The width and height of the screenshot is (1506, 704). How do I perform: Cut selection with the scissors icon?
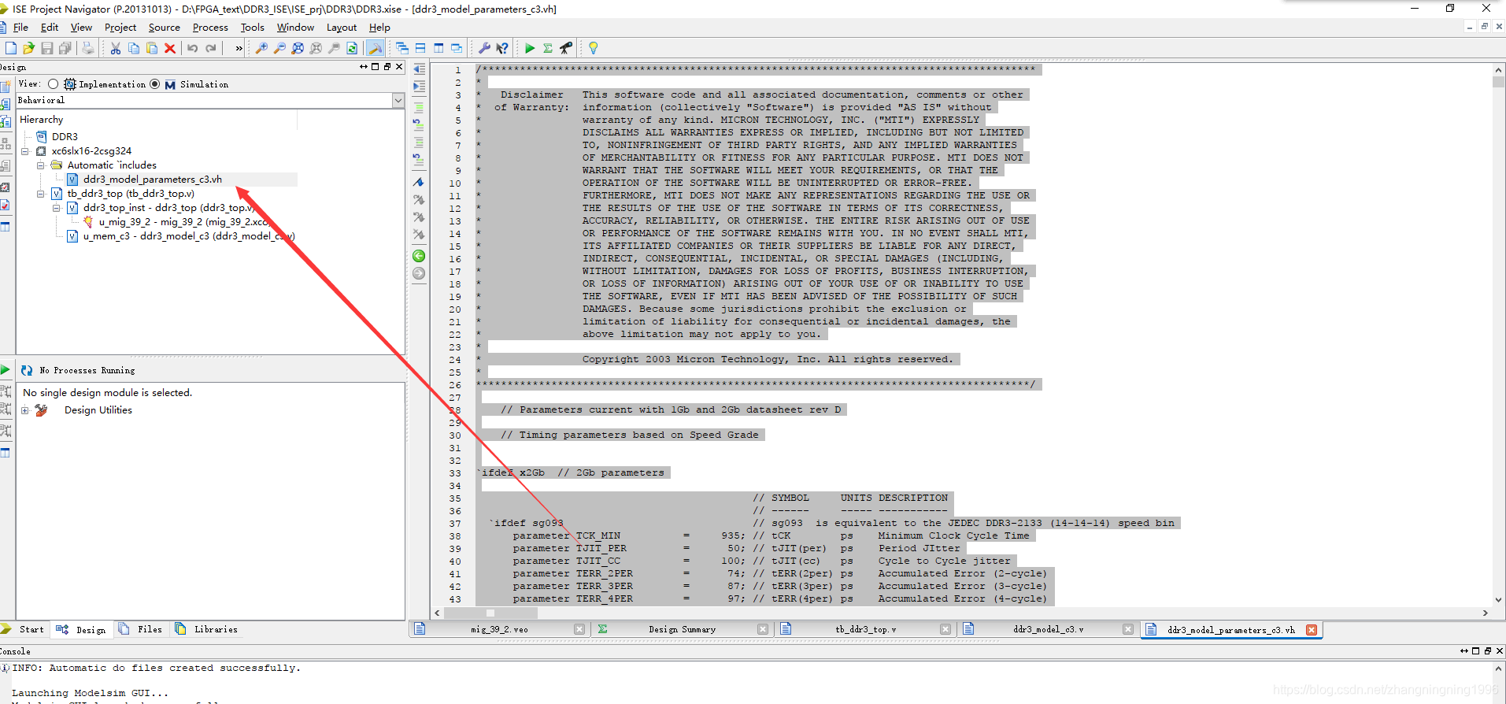pos(115,48)
